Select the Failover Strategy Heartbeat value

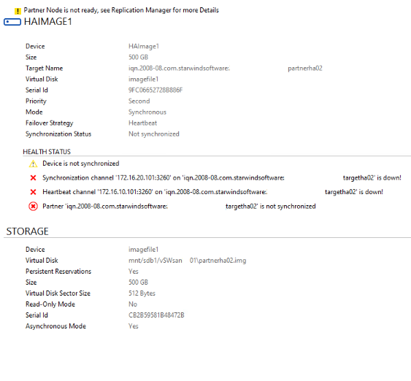142,123
